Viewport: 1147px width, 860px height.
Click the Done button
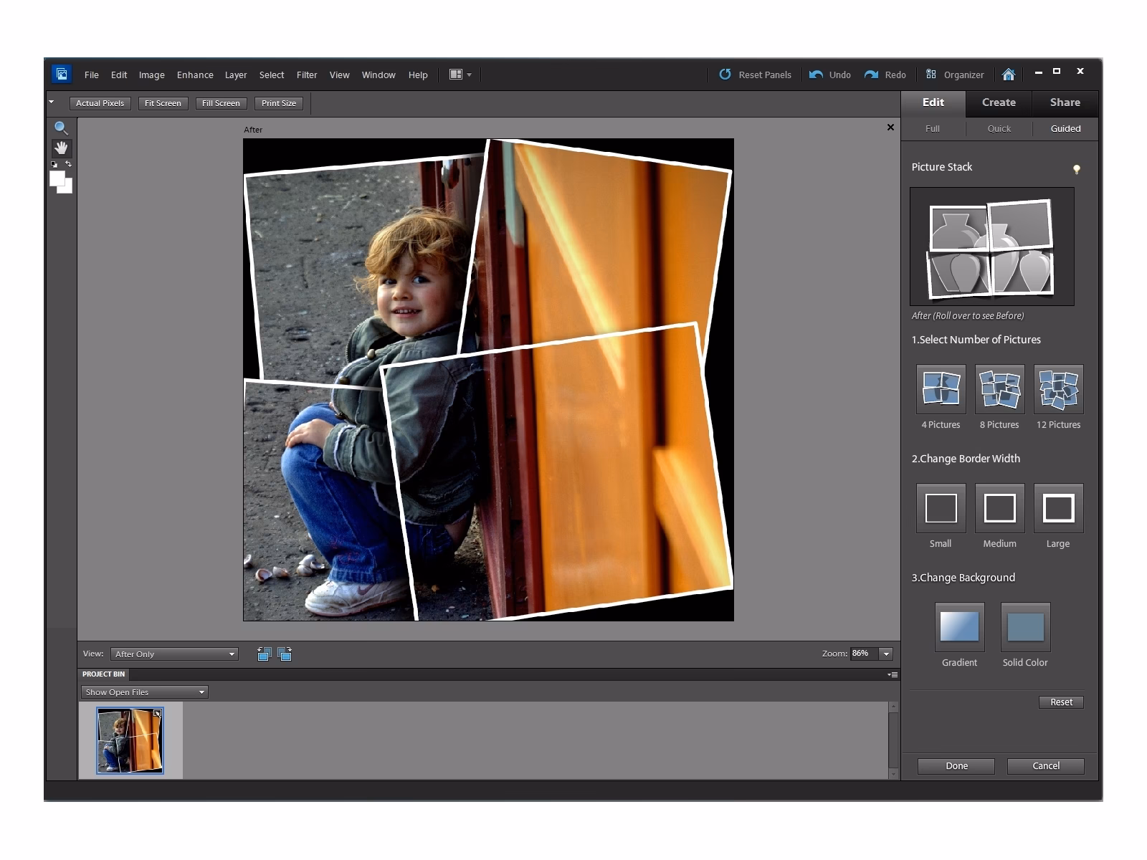point(956,765)
